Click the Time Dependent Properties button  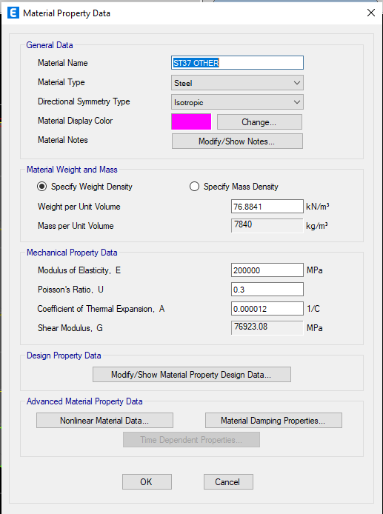pyautogui.click(x=191, y=440)
